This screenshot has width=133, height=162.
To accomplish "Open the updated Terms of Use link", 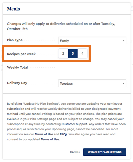I will [x=50, y=139].
